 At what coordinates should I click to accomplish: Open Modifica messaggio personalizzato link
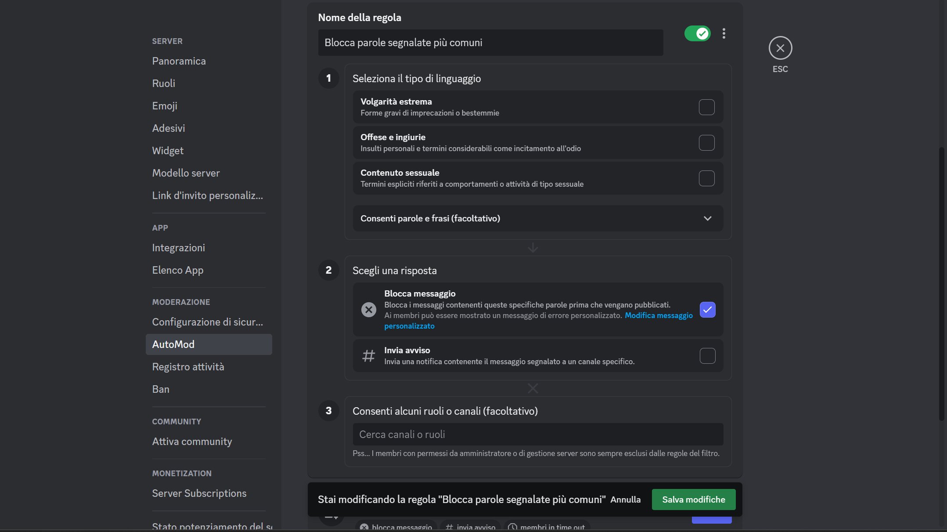point(658,315)
